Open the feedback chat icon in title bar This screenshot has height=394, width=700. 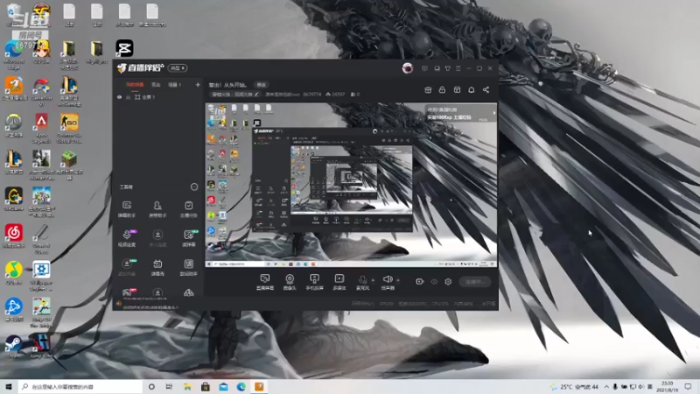coord(424,68)
